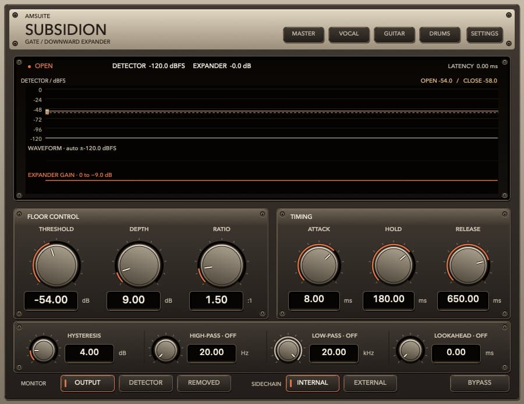The image size is (524, 404).
Task: Click the DETECTOR -120.0 dBFS readout
Action: [x=148, y=66]
